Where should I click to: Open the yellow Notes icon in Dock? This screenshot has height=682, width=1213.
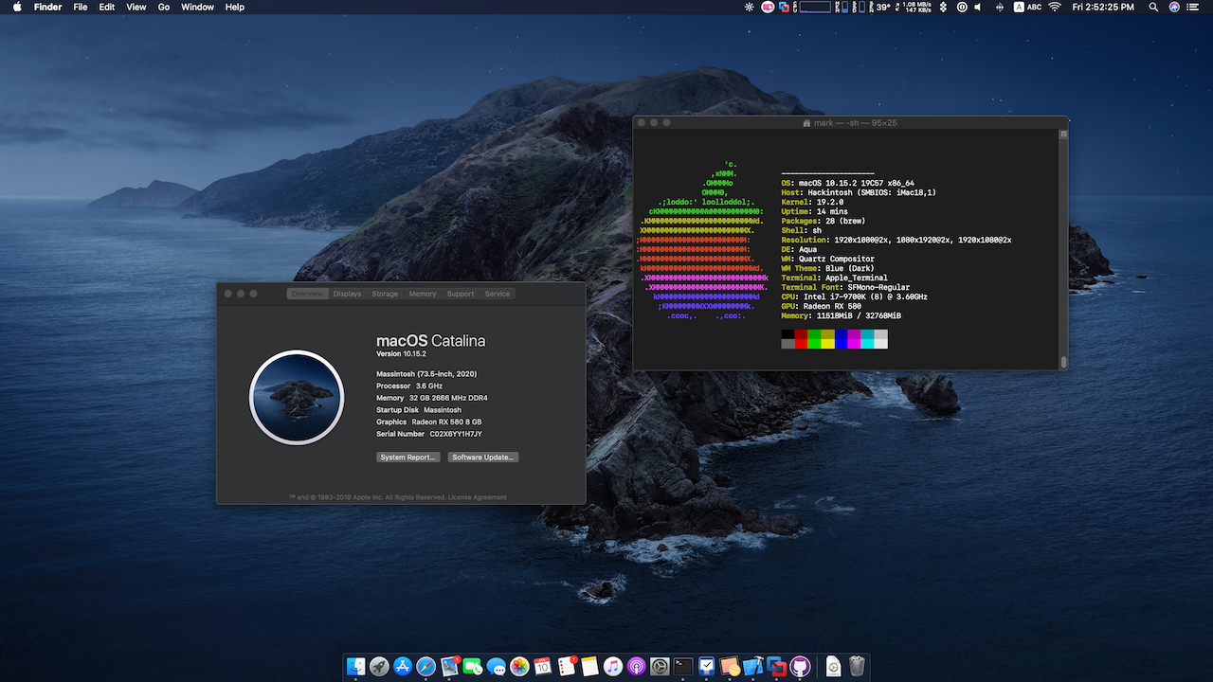pos(589,667)
